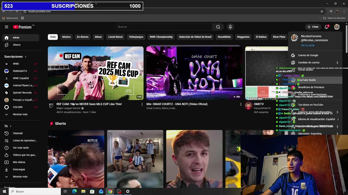Select the Lionel Messi filter chip

pos(115,37)
